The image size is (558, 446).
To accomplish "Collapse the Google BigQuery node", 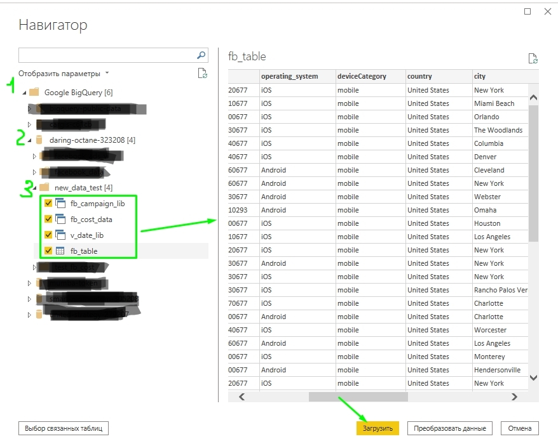I will 24,93.
